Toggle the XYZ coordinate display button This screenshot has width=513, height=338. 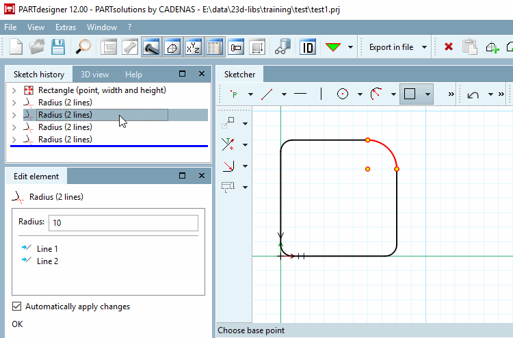[x=194, y=47]
